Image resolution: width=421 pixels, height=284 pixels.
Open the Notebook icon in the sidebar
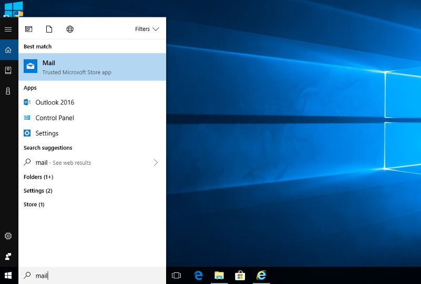tap(8, 70)
